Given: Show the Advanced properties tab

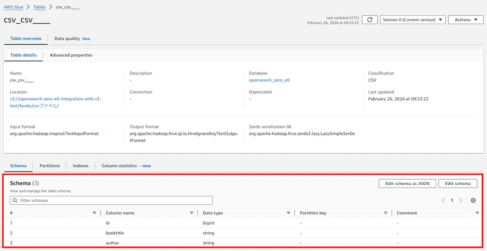Looking at the screenshot, I should [x=71, y=55].
